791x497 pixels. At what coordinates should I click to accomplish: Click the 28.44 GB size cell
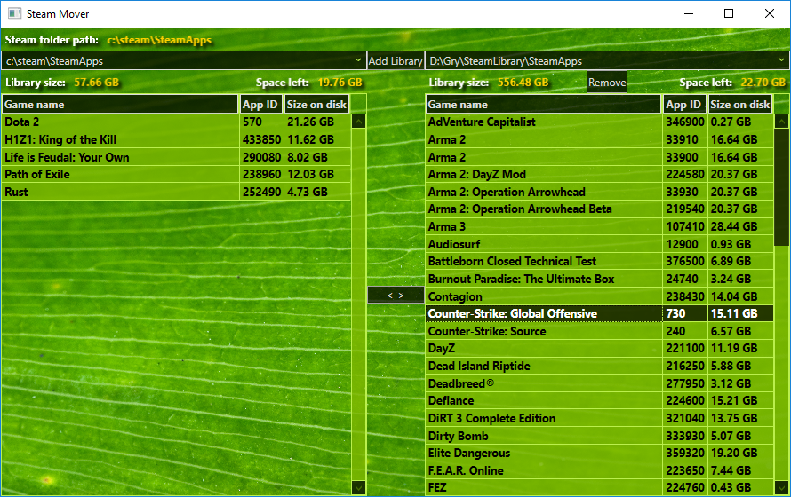(x=740, y=226)
